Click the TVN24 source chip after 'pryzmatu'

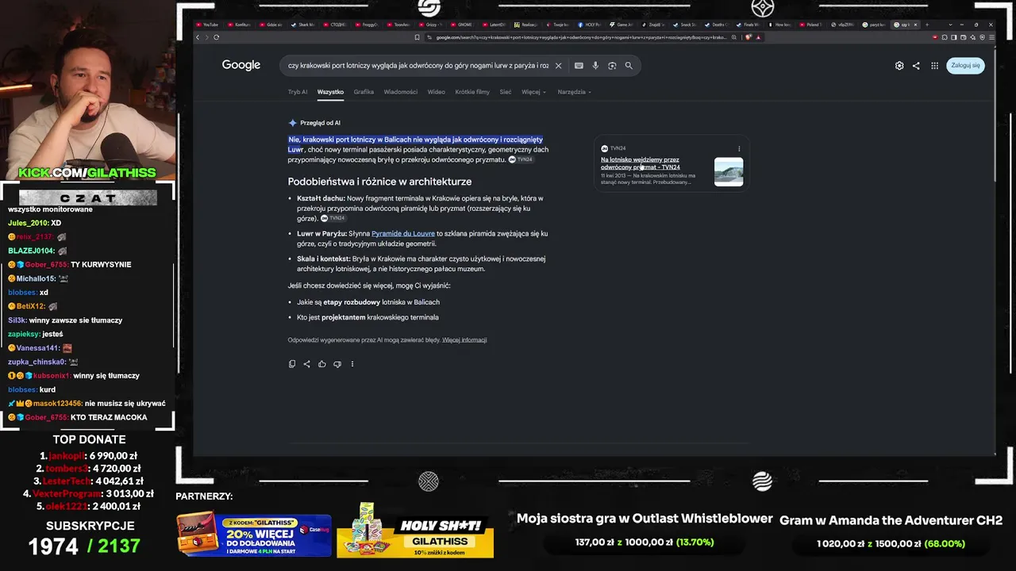pos(521,159)
